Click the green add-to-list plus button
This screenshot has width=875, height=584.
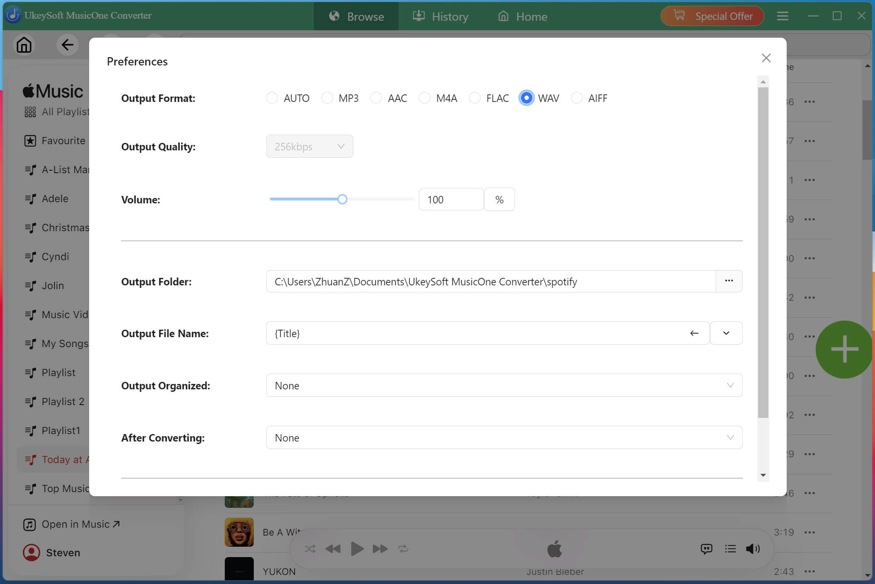coord(844,349)
